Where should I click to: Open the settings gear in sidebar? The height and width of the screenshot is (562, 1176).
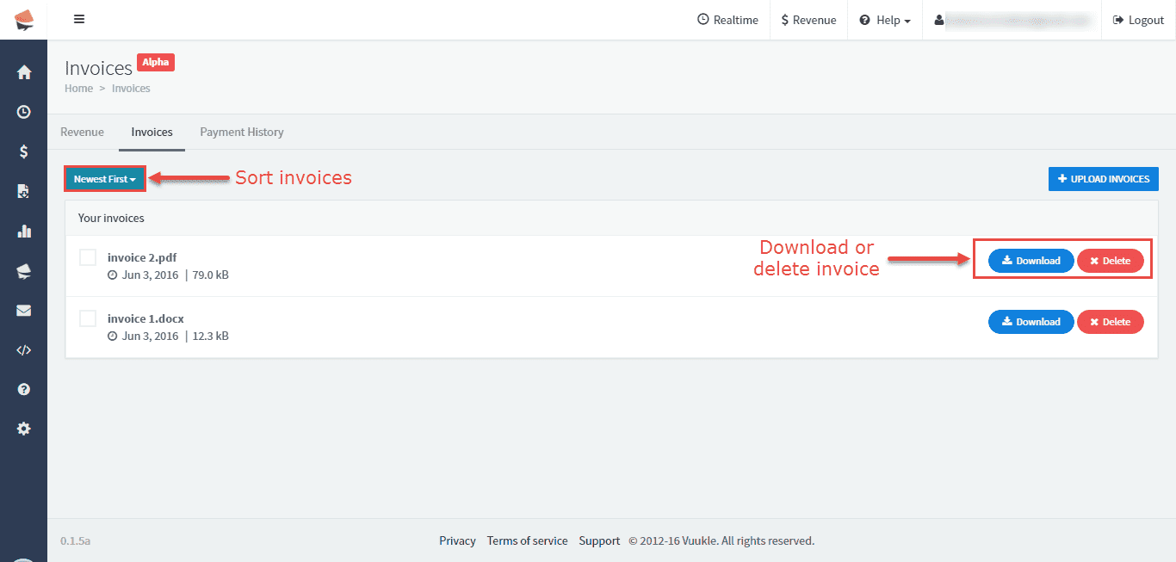coord(23,429)
